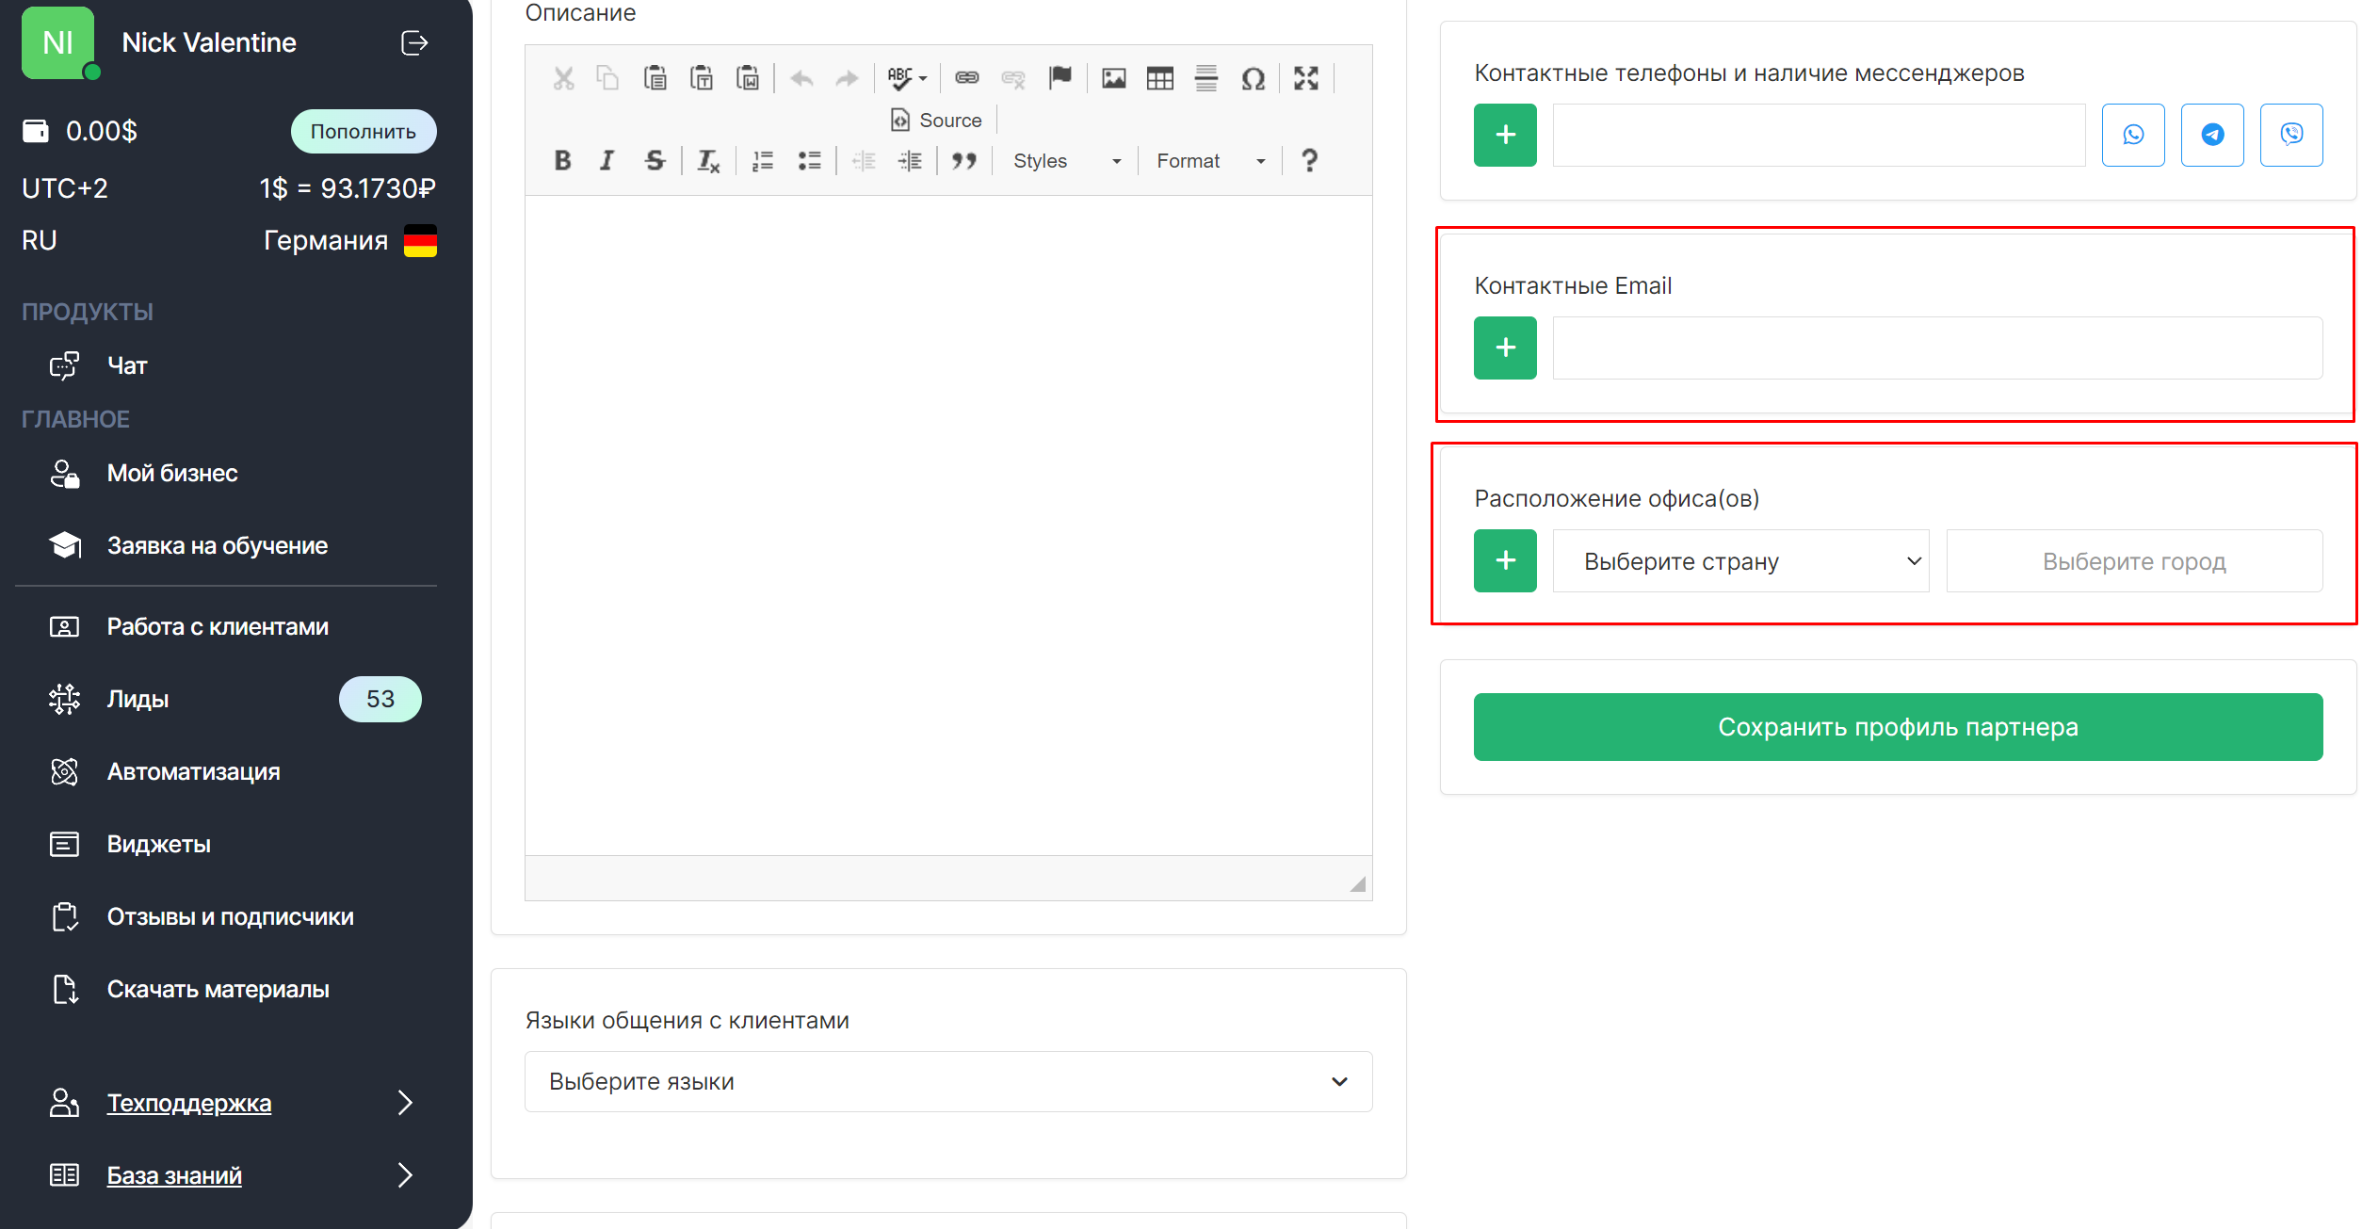
Task: Click the Block Quote icon
Action: click(963, 161)
